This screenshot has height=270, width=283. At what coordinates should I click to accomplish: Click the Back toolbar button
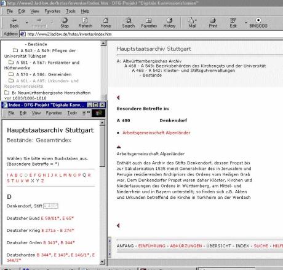click(14, 23)
